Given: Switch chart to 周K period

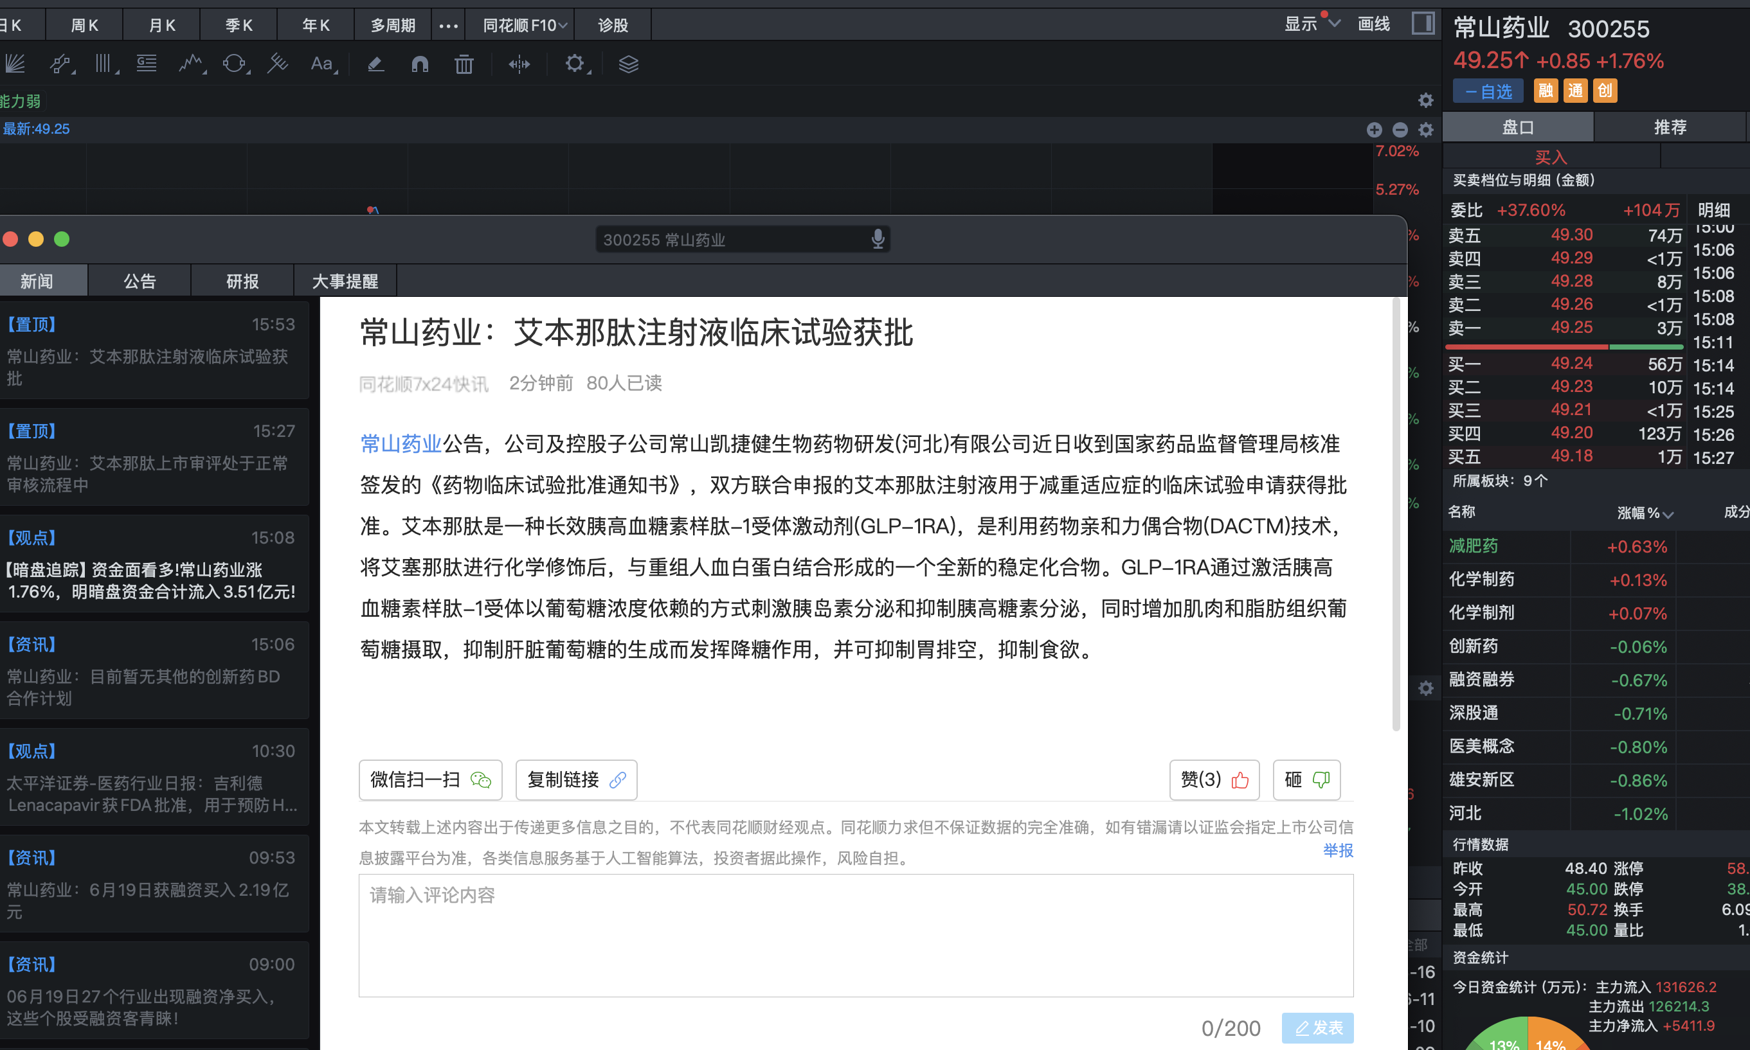Looking at the screenshot, I should click(x=84, y=25).
